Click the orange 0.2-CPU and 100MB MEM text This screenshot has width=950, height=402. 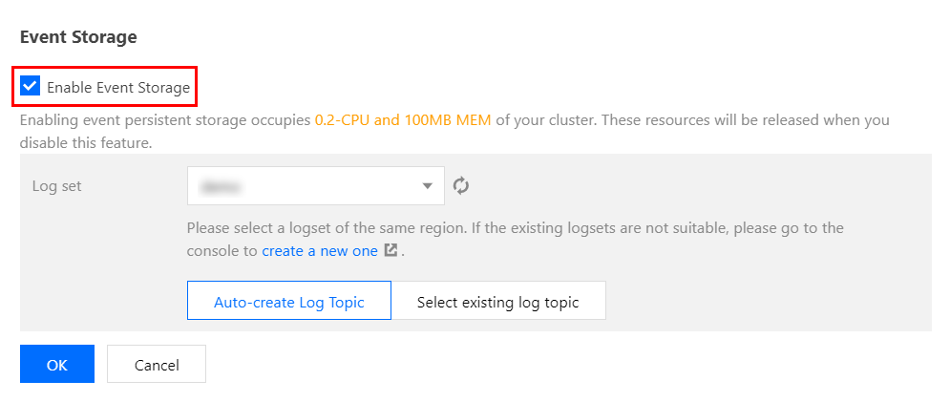coord(403,120)
